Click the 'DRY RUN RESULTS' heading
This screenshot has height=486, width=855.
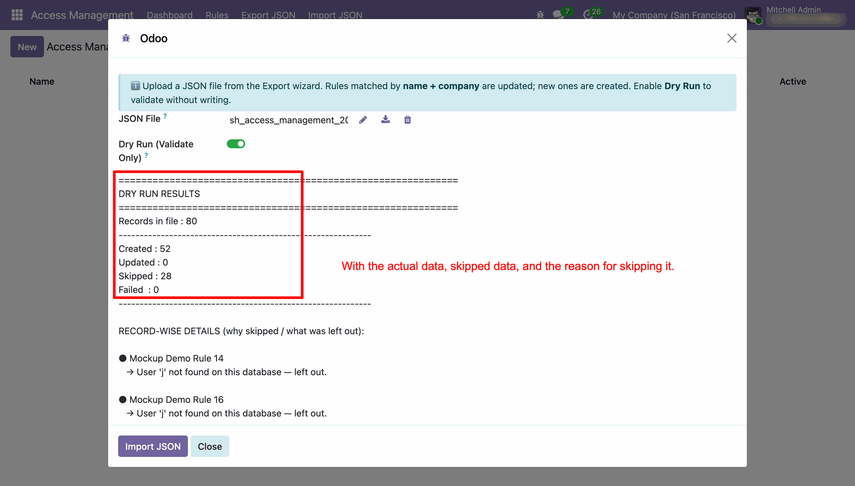pyautogui.click(x=159, y=194)
